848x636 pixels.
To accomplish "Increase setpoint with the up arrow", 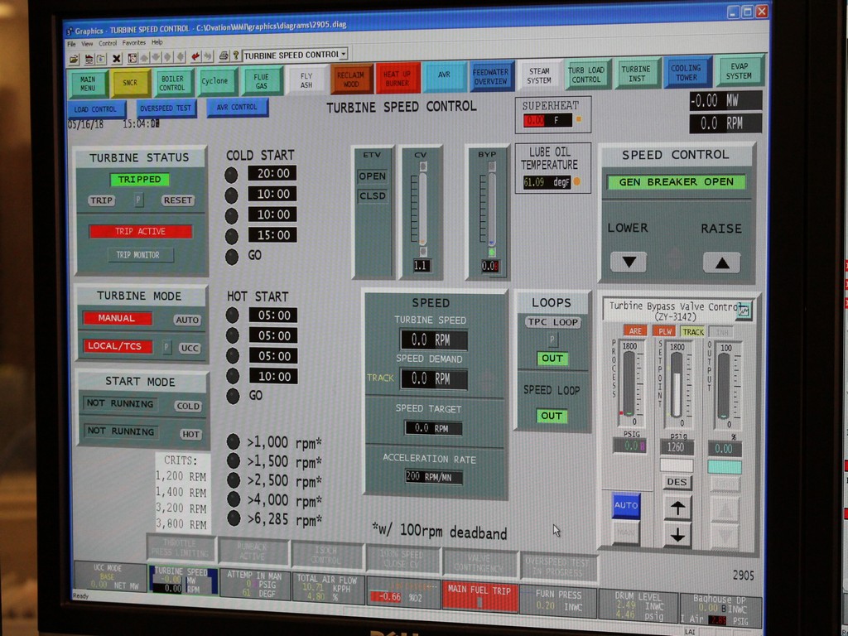I will [x=677, y=508].
